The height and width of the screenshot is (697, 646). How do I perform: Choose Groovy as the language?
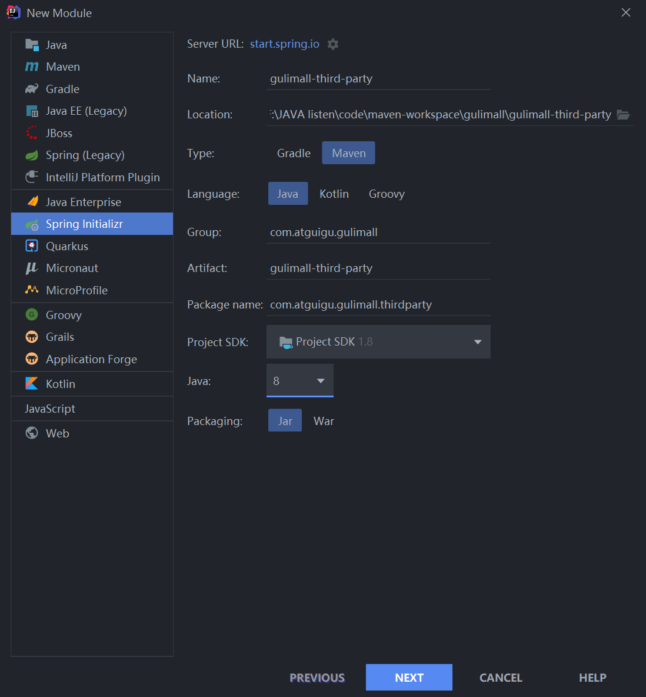coord(387,194)
